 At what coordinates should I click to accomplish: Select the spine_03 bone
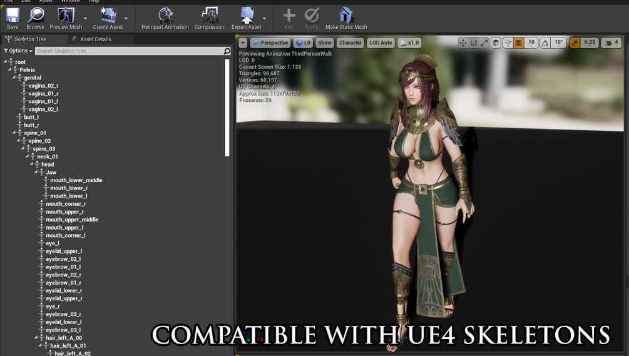(44, 149)
